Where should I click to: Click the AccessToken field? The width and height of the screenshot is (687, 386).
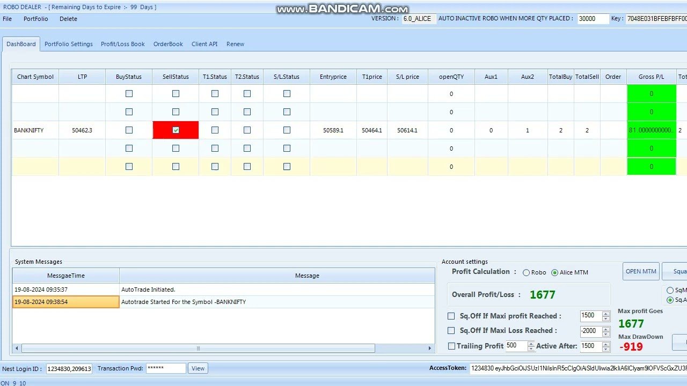click(x=579, y=368)
